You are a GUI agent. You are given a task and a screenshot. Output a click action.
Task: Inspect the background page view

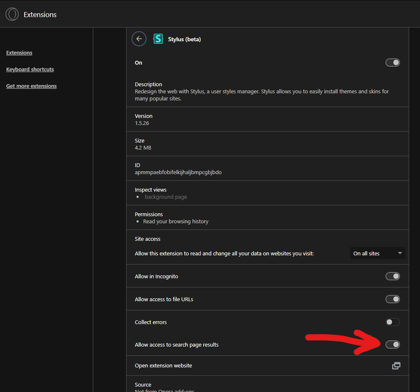(x=166, y=197)
